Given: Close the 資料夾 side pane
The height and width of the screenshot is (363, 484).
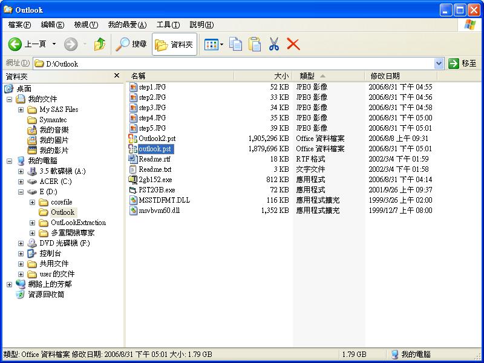Looking at the screenshot, I should [117, 76].
